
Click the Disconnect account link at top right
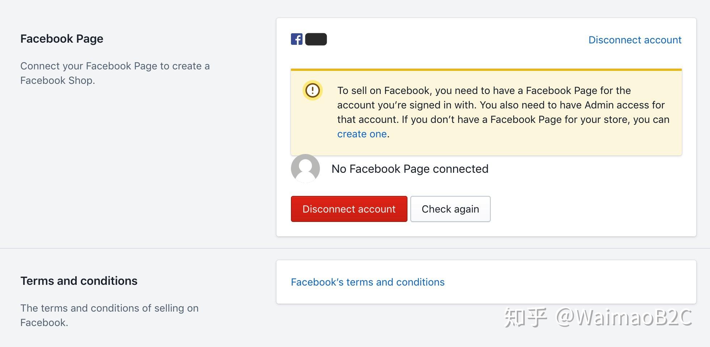point(635,40)
